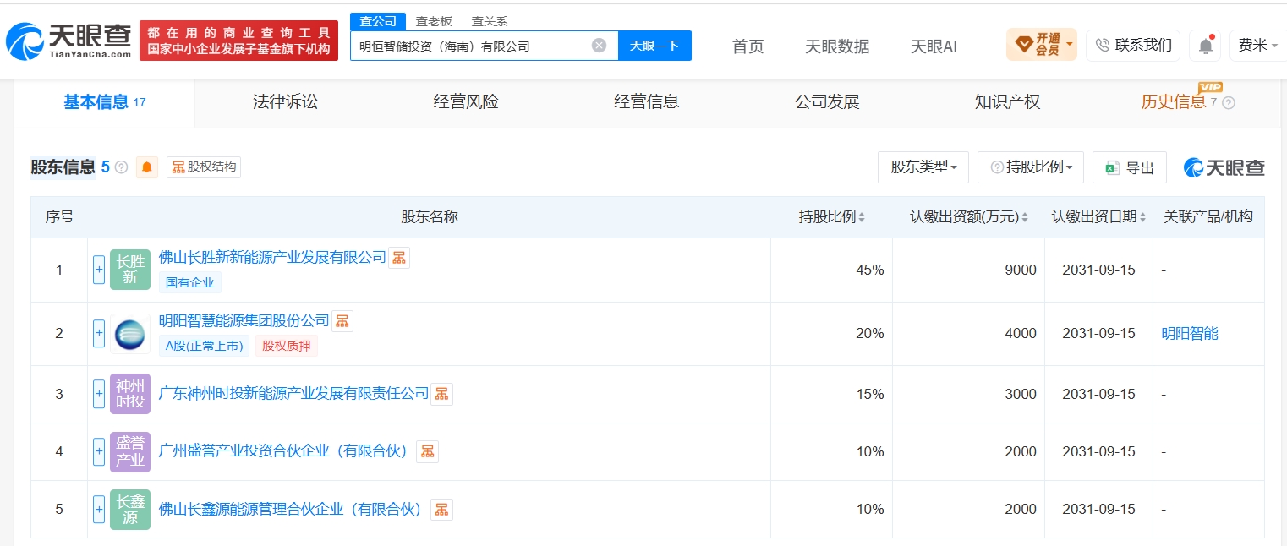
Task: Enable shareholder change alert bell icon
Action: click(147, 167)
